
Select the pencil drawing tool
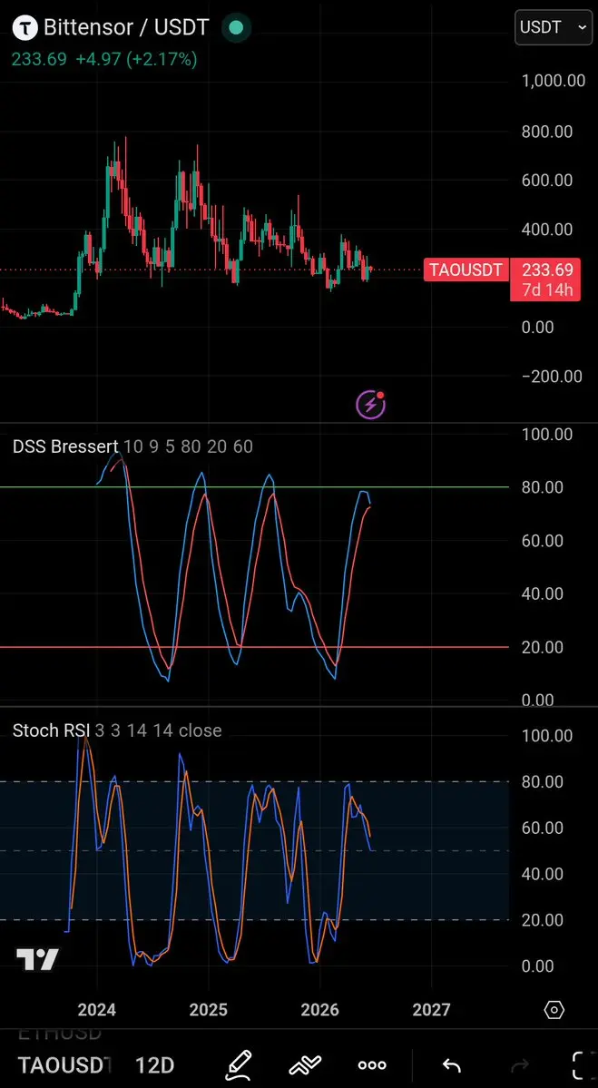[237, 1063]
